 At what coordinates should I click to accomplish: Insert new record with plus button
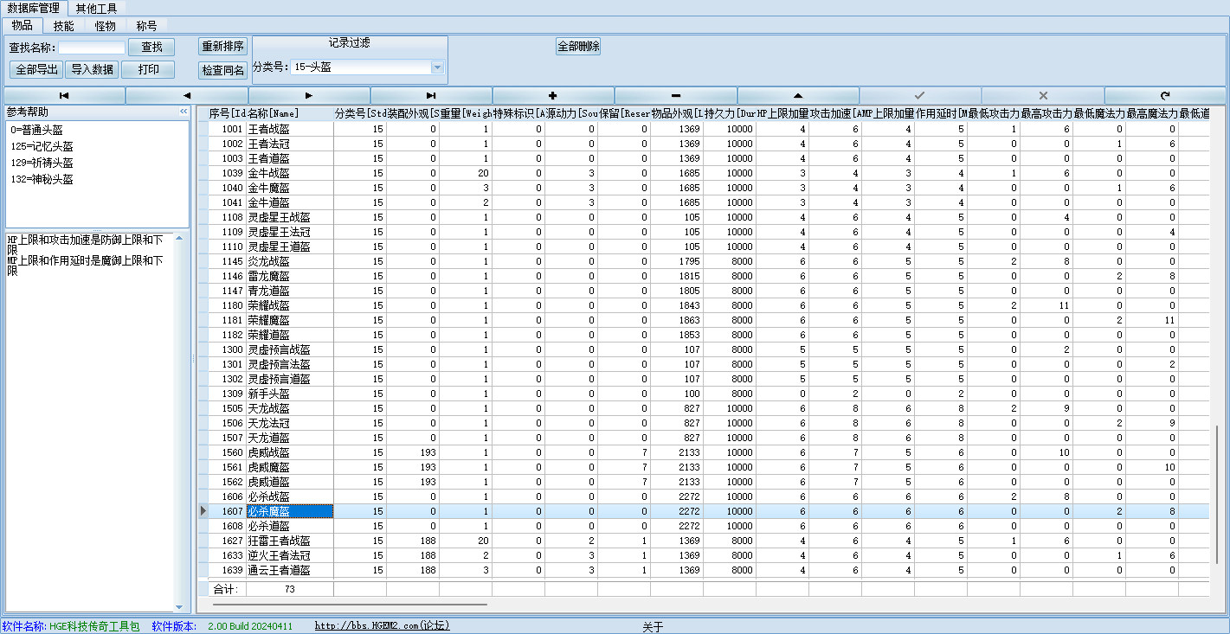[553, 95]
